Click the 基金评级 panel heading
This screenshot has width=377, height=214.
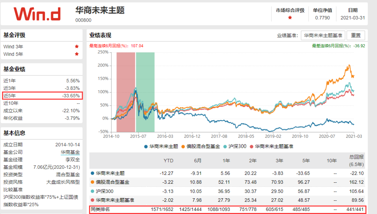[x=14, y=35]
